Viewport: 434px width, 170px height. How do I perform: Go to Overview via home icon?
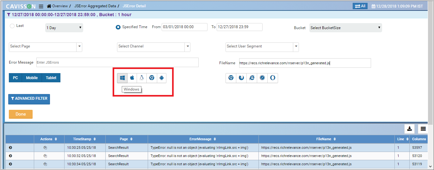49,6
